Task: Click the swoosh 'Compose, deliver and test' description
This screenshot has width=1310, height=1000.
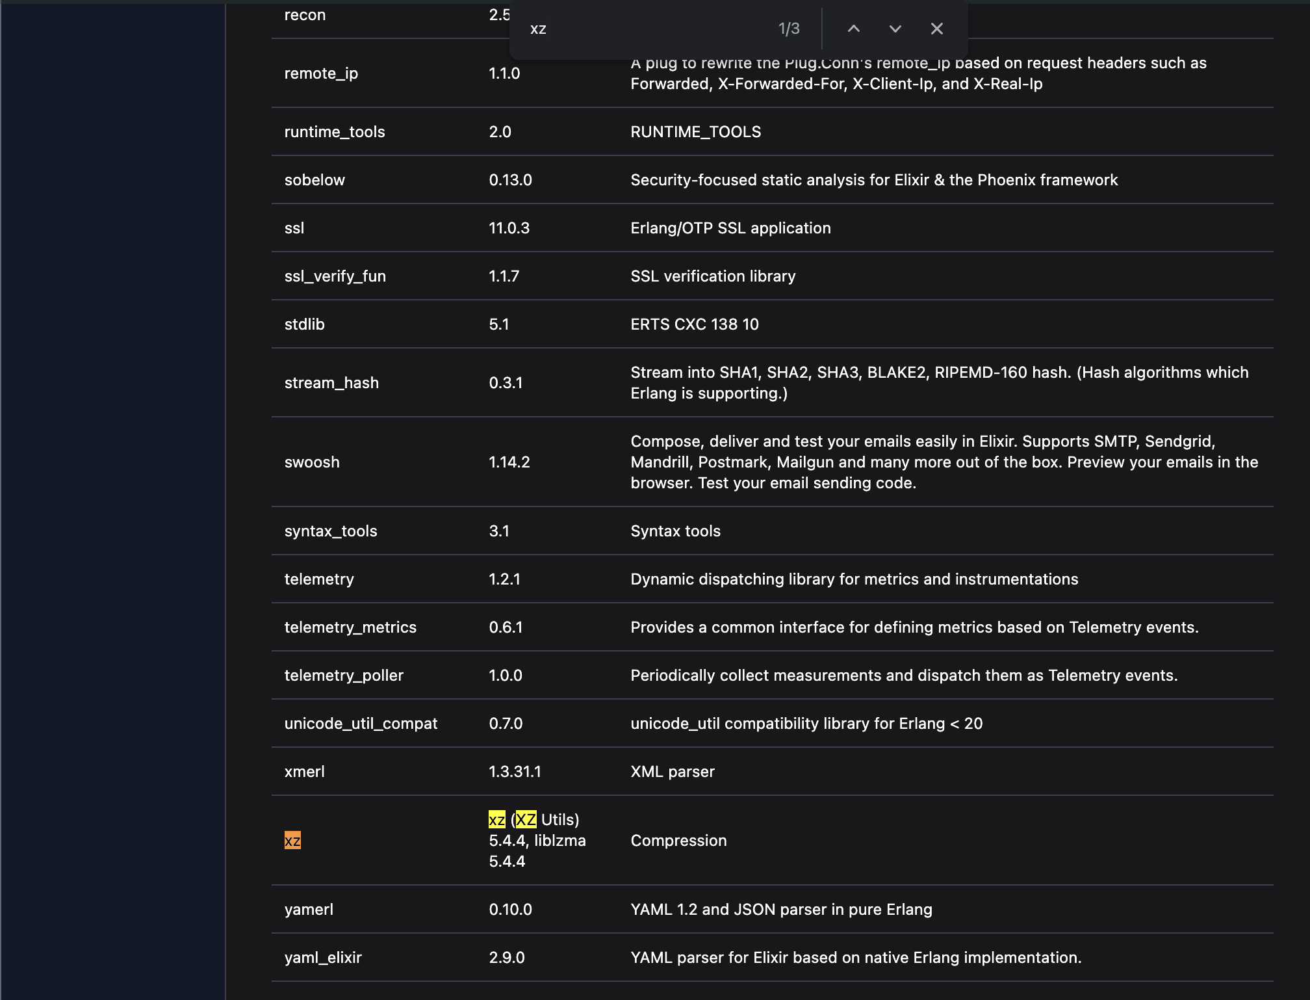Action: point(944,462)
